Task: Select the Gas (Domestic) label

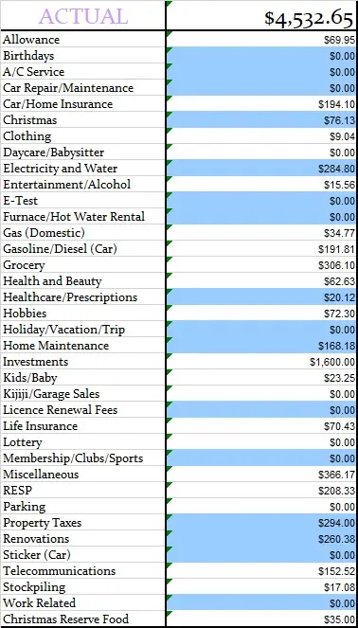Action: [83, 232]
